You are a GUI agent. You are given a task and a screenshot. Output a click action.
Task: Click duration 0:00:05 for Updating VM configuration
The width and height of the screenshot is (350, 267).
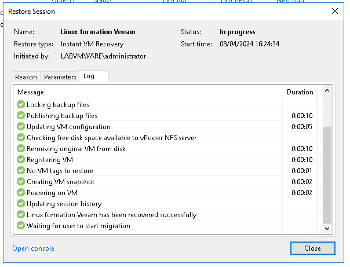pos(302,127)
